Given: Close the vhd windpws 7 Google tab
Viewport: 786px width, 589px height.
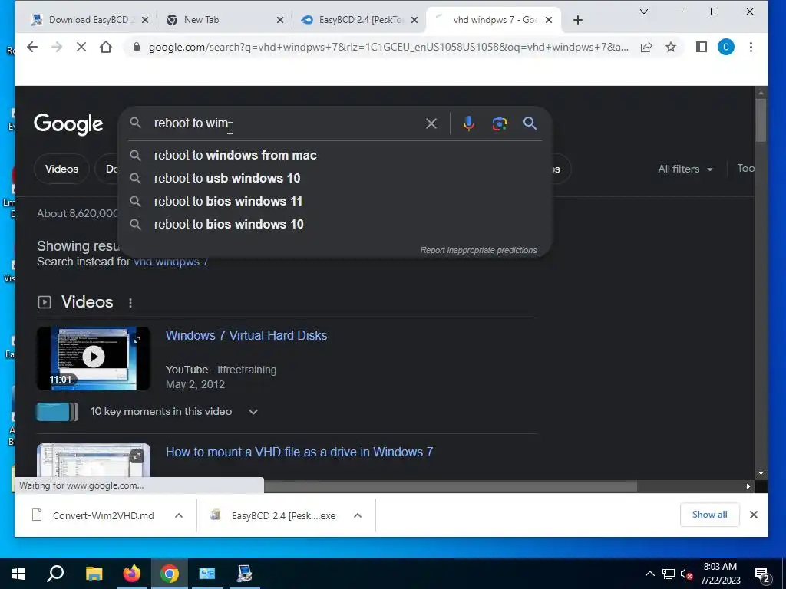Looking at the screenshot, I should tap(549, 20).
